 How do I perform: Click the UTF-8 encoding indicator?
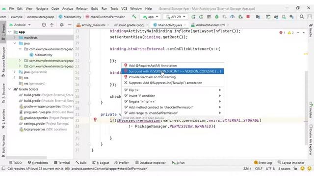pos(270,169)
